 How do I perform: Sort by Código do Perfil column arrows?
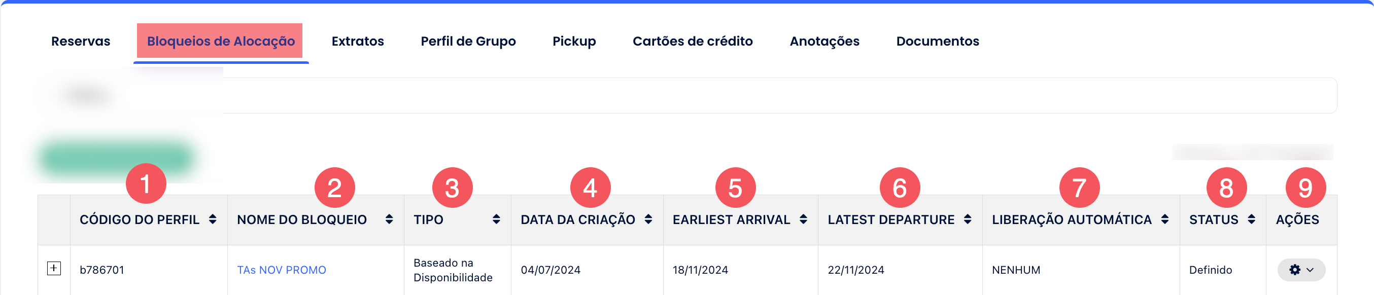[x=213, y=219]
